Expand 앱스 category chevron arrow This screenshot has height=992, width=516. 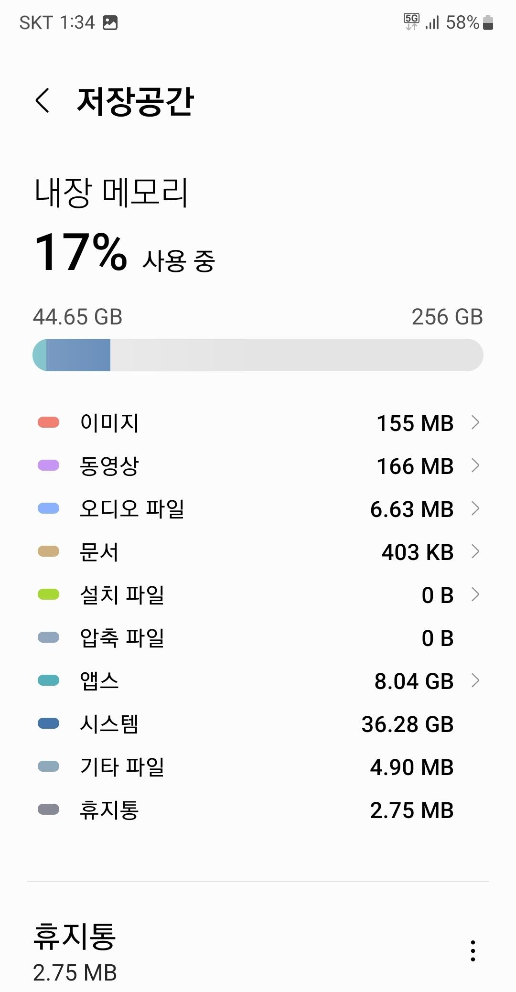coord(475,680)
